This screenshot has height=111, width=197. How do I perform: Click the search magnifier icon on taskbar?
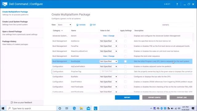(x=10, y=108)
